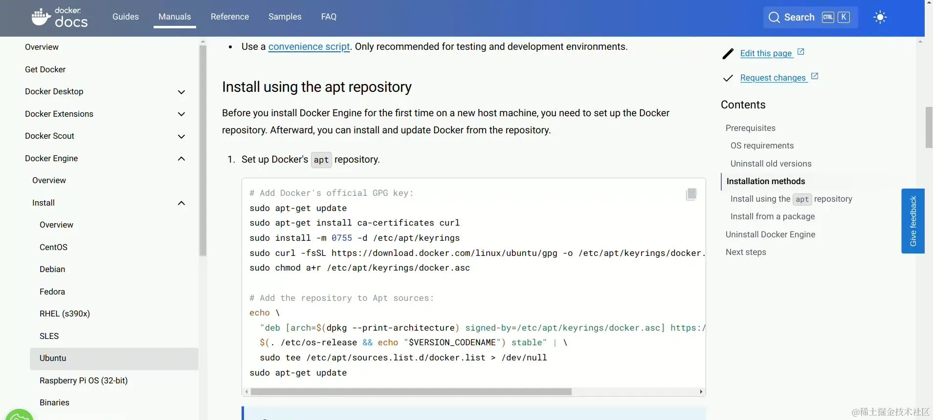Image resolution: width=933 pixels, height=420 pixels.
Task: Jump to Uninstall Docker Engine in Contents
Action: (771, 234)
